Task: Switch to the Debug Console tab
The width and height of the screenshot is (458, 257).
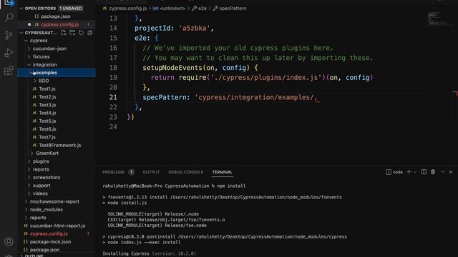Action: point(185,172)
